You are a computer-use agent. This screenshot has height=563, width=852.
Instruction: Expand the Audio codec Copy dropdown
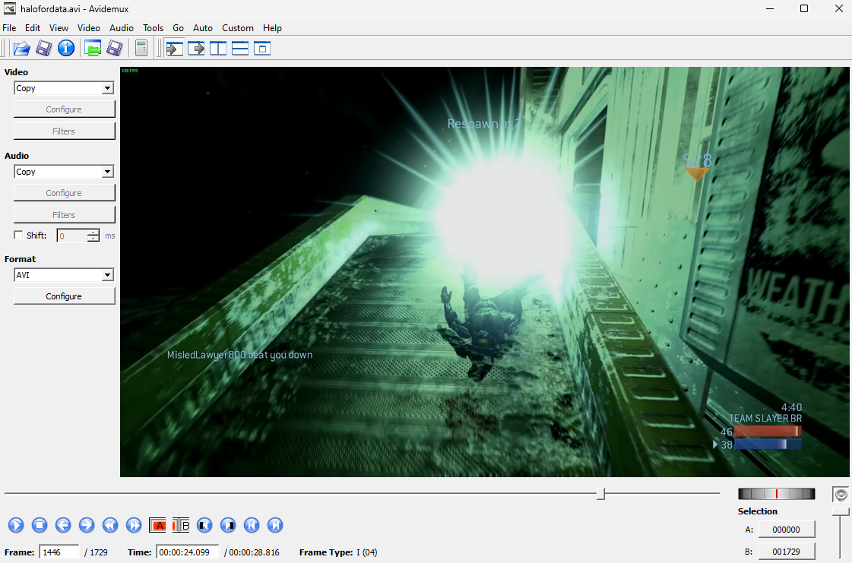(x=107, y=172)
